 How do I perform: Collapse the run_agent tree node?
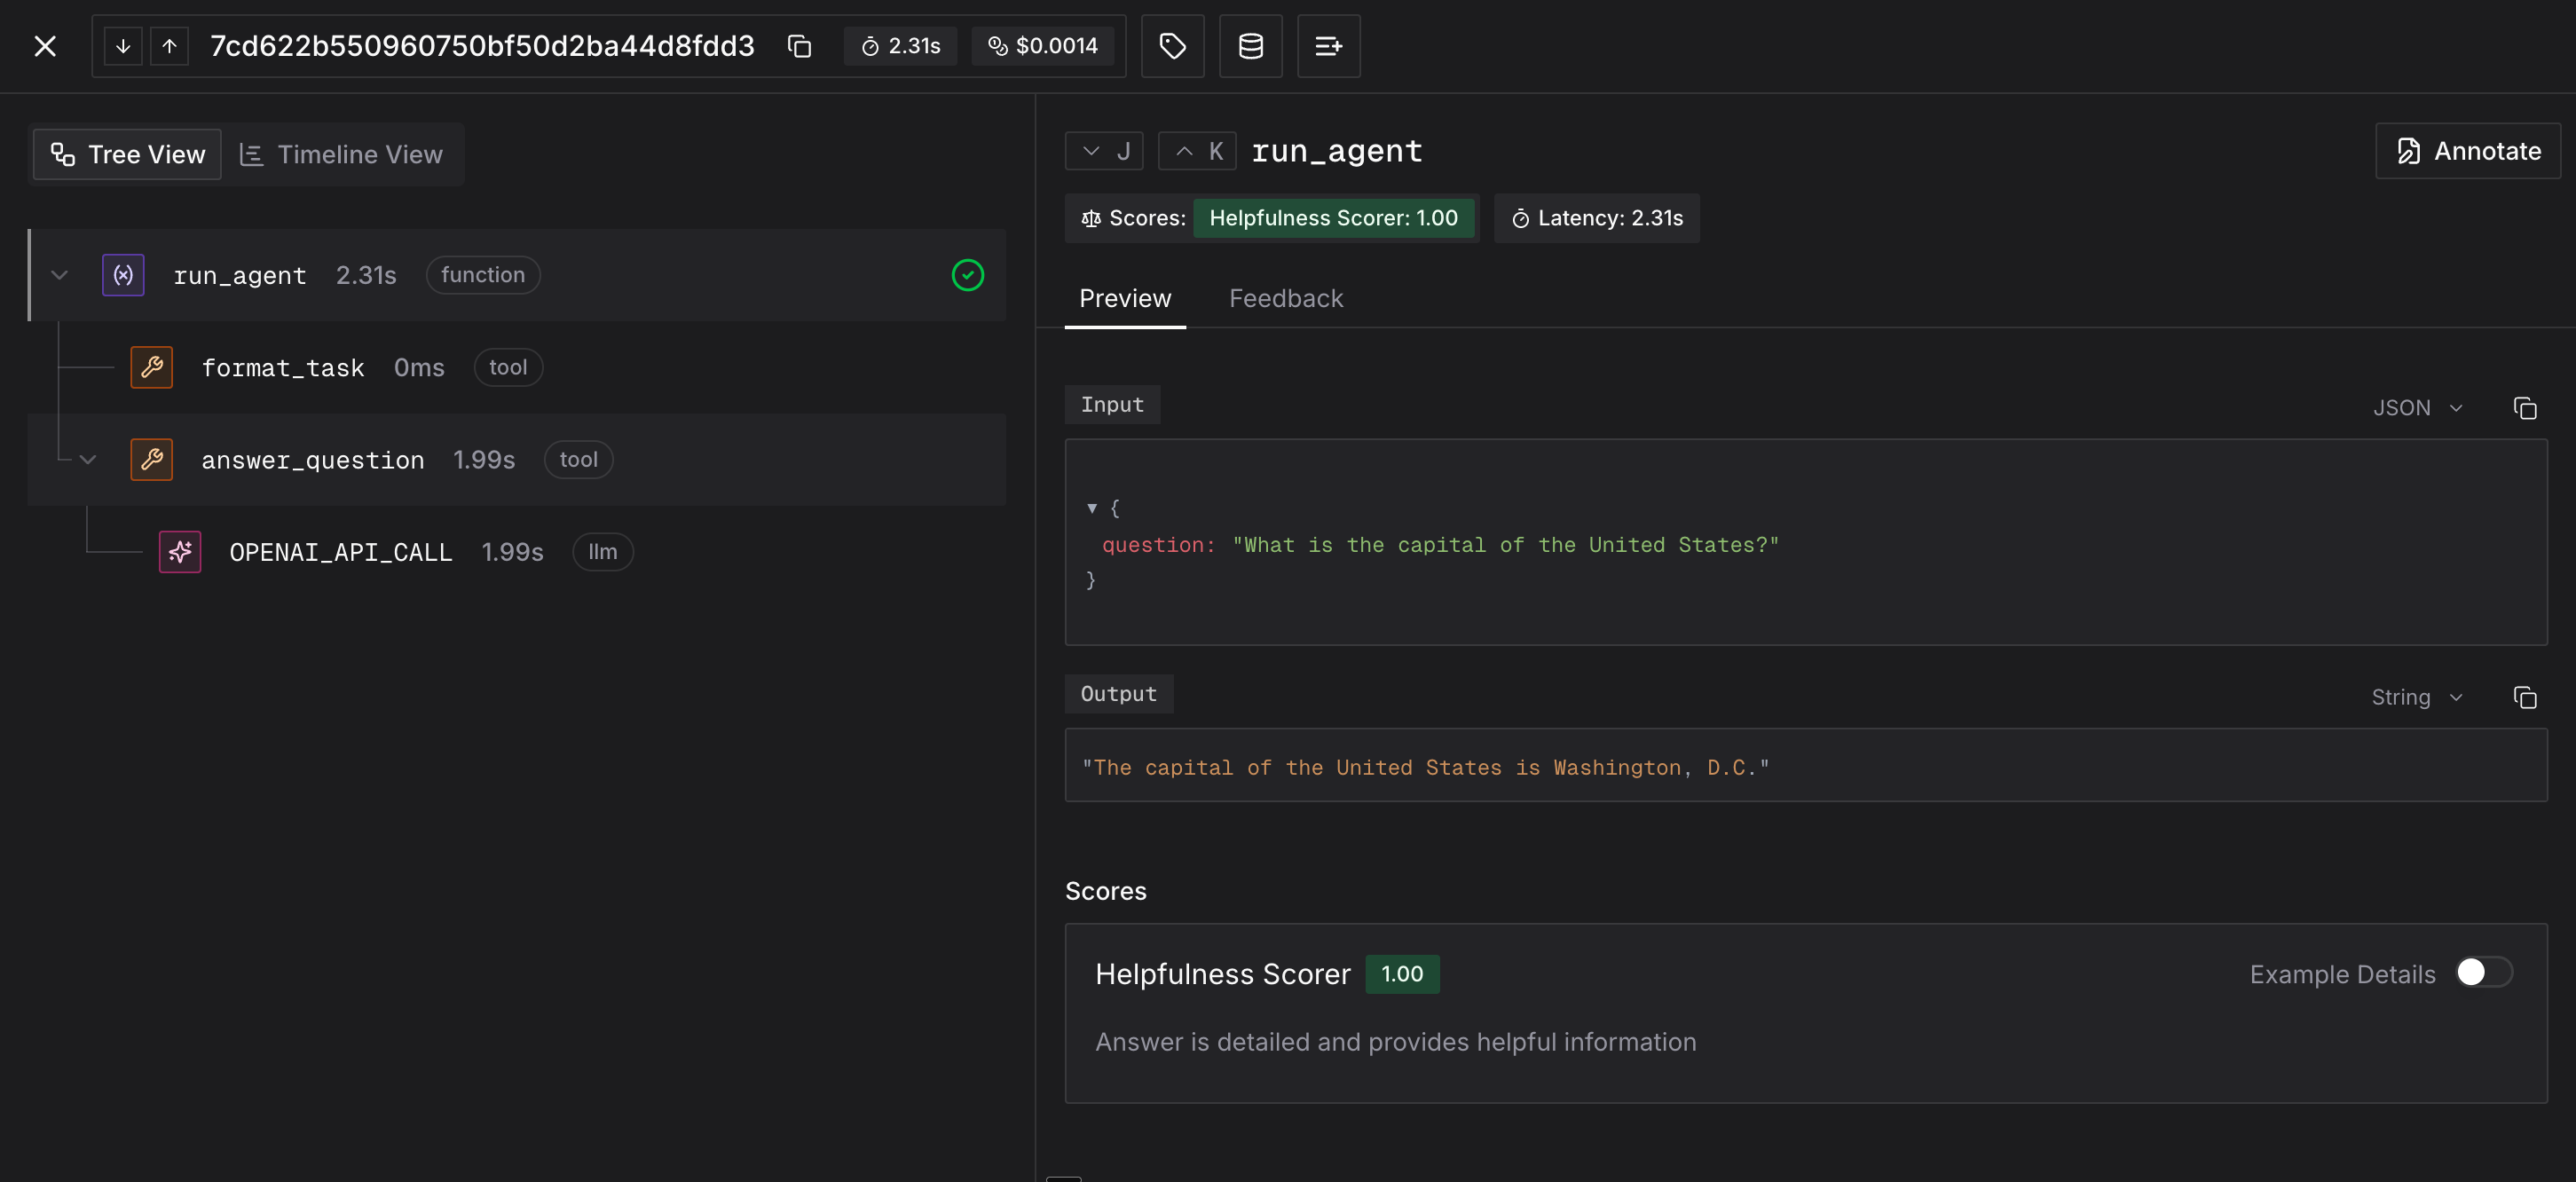[x=60, y=275]
